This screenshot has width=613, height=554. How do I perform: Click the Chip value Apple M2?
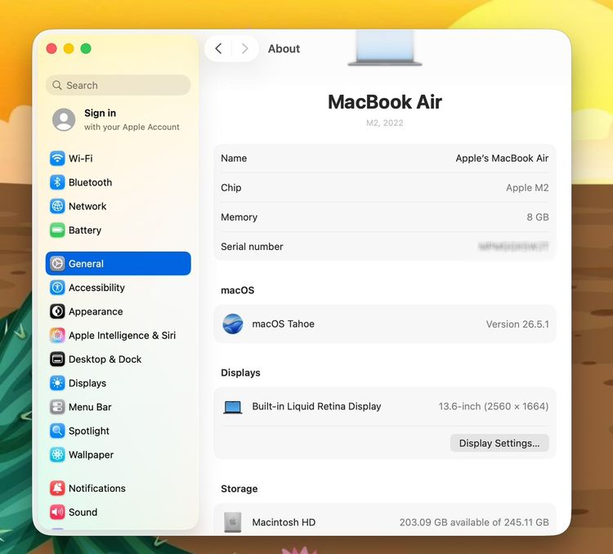pos(527,188)
